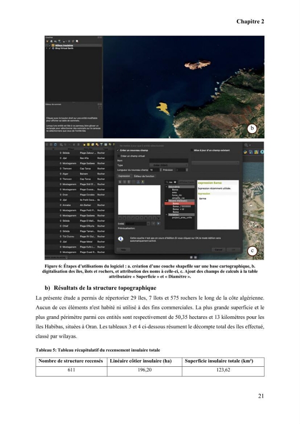Expand the Bing Virtual Earth layer tree
300x424 pixels.
click(x=47, y=48)
